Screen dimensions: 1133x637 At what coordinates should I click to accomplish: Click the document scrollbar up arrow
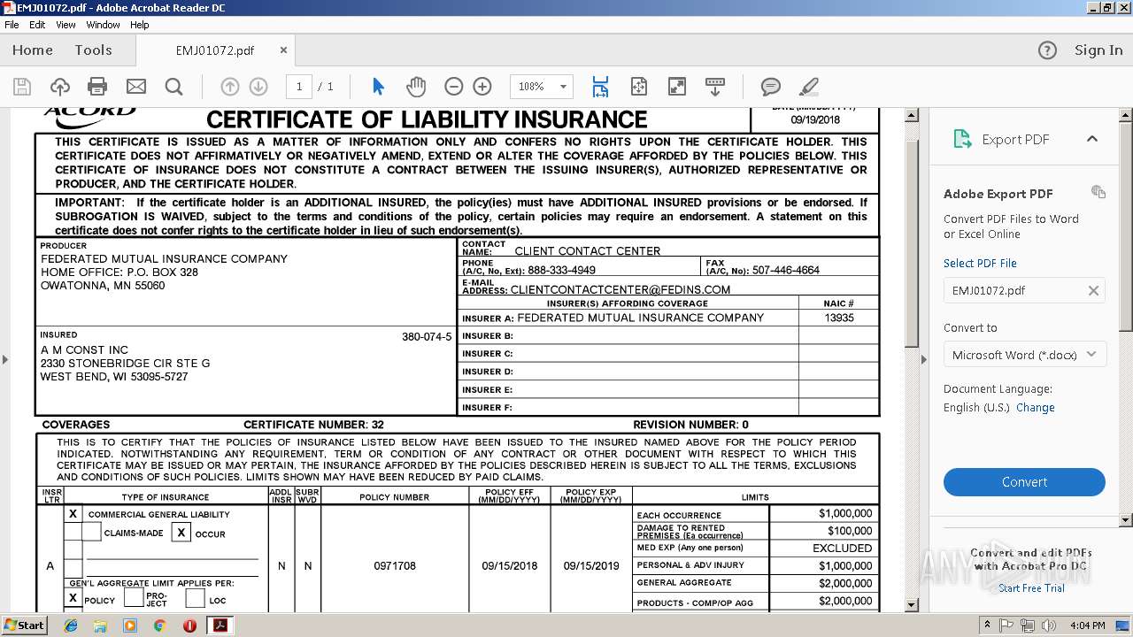coord(912,115)
